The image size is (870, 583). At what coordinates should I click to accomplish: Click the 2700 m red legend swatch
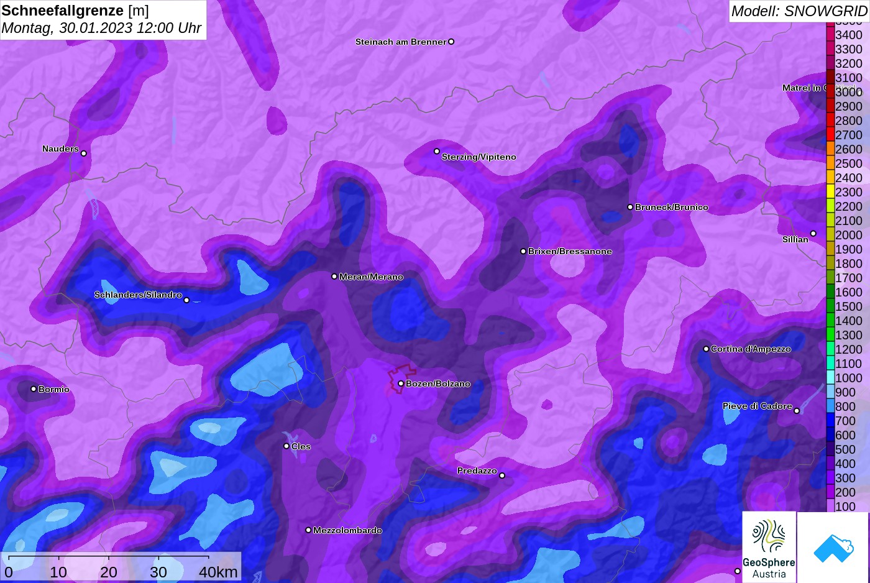point(830,134)
